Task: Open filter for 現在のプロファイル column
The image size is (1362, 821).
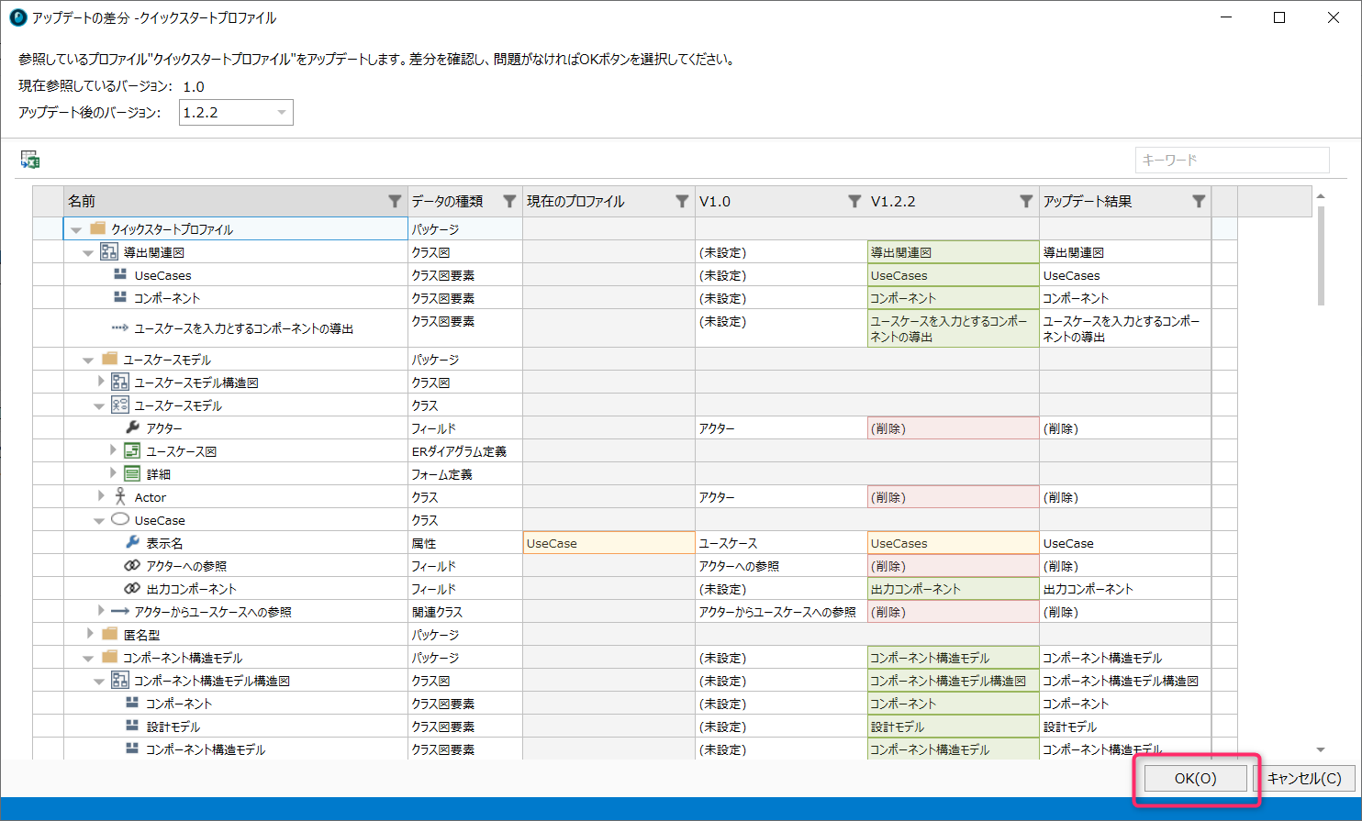Action: (x=682, y=201)
